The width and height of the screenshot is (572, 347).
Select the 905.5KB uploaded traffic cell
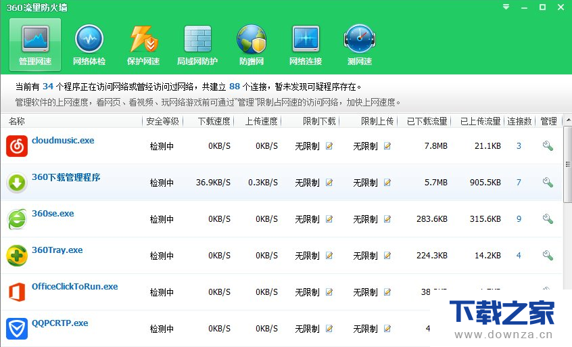[485, 183]
